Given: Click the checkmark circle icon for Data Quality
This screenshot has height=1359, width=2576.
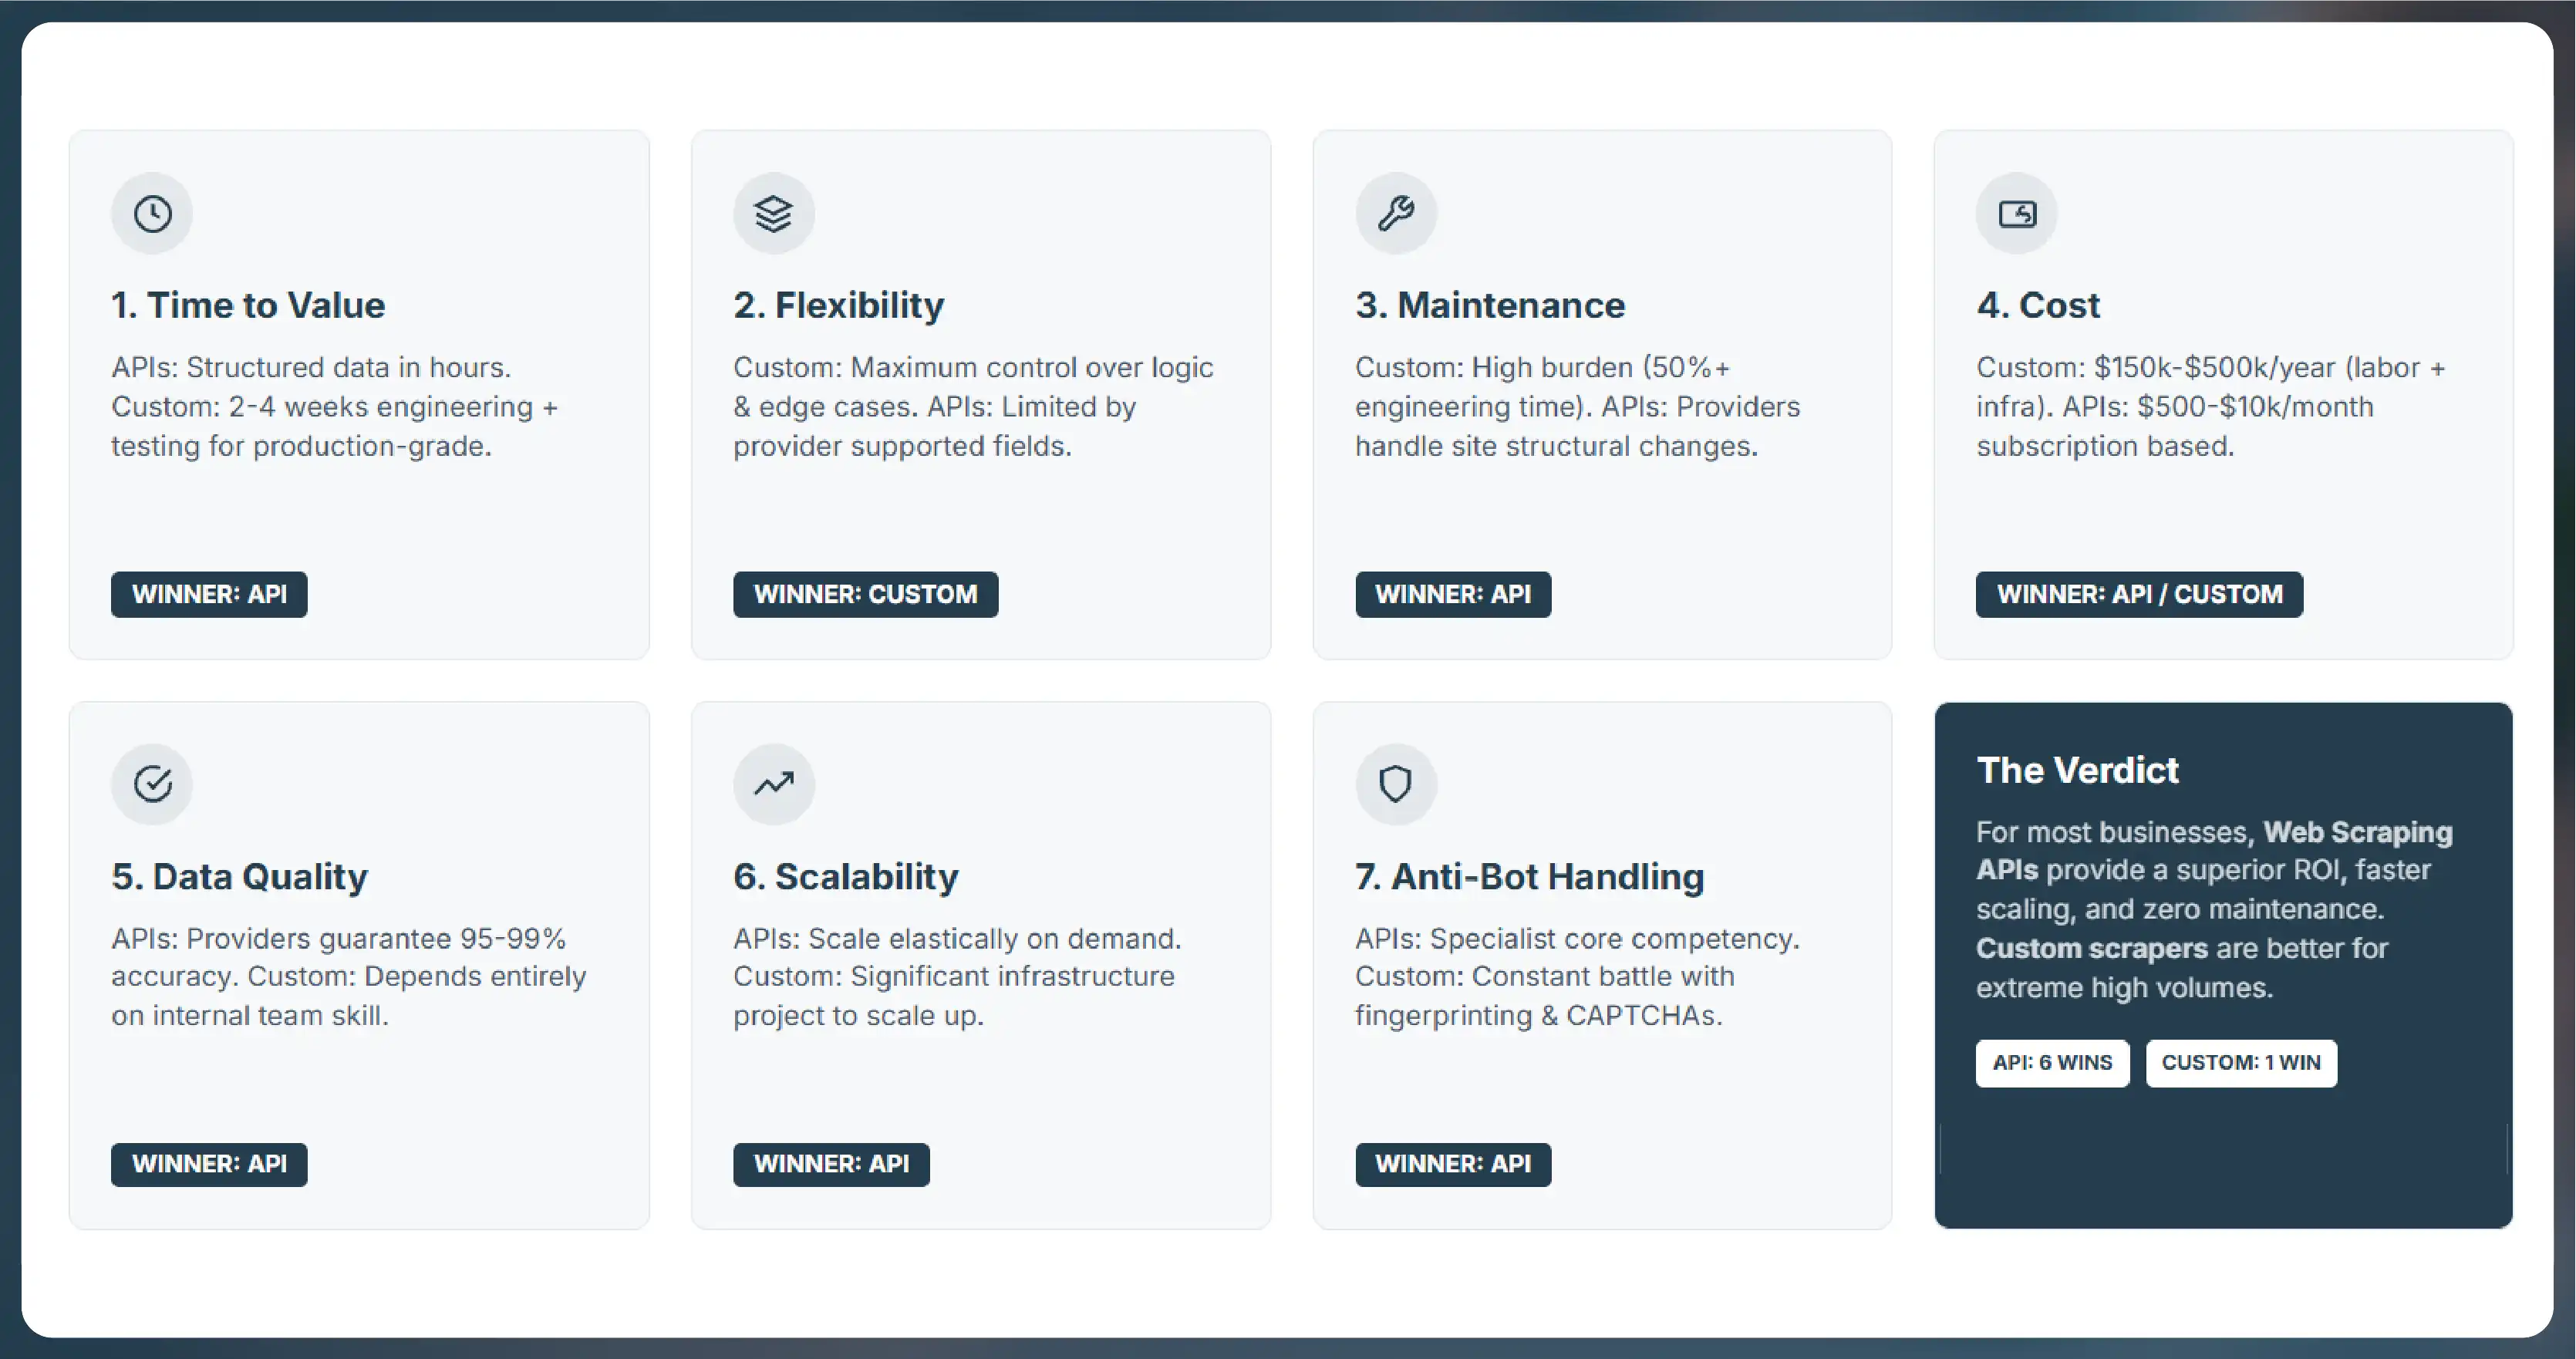Looking at the screenshot, I should [152, 784].
